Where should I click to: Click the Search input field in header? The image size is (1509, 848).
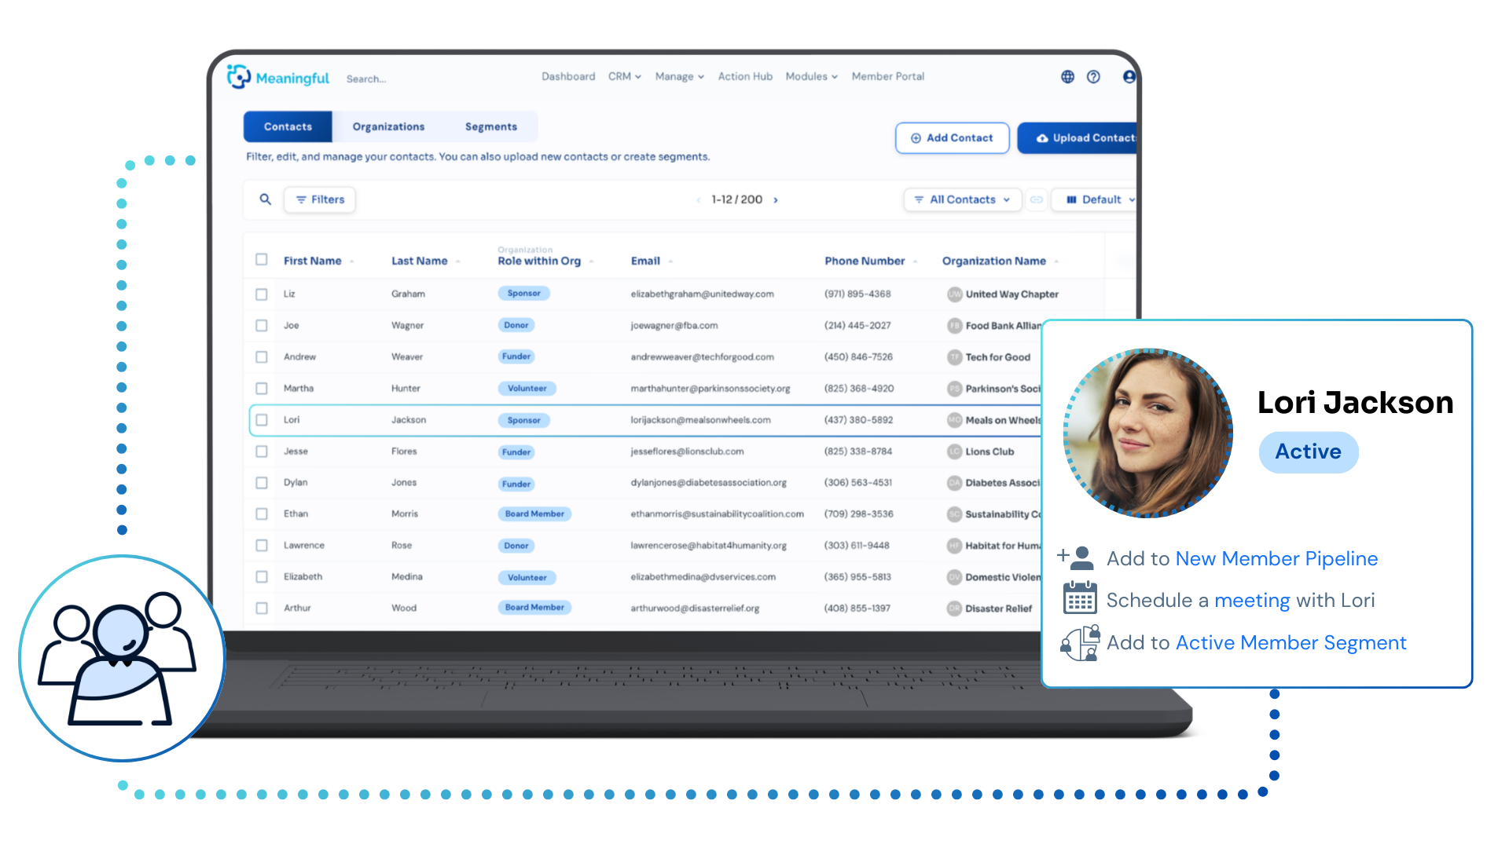(366, 79)
